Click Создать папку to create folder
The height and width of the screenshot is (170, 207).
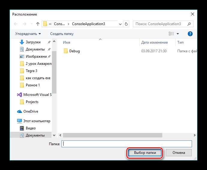tap(62, 34)
